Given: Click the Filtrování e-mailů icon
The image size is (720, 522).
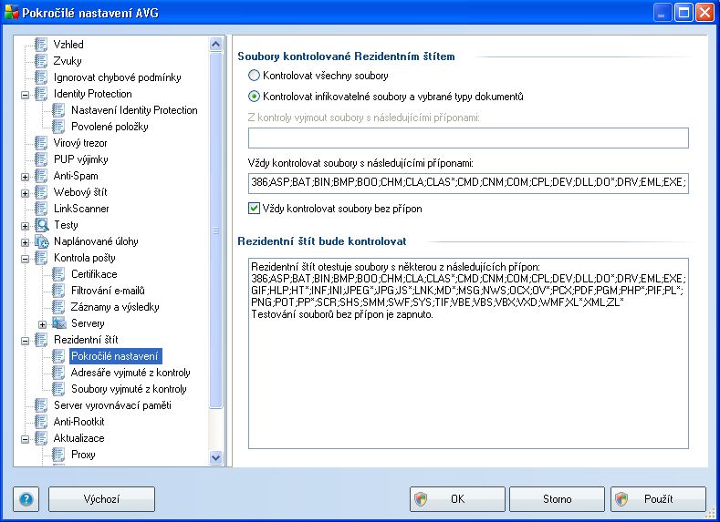Looking at the screenshot, I should pyautogui.click(x=58, y=291).
